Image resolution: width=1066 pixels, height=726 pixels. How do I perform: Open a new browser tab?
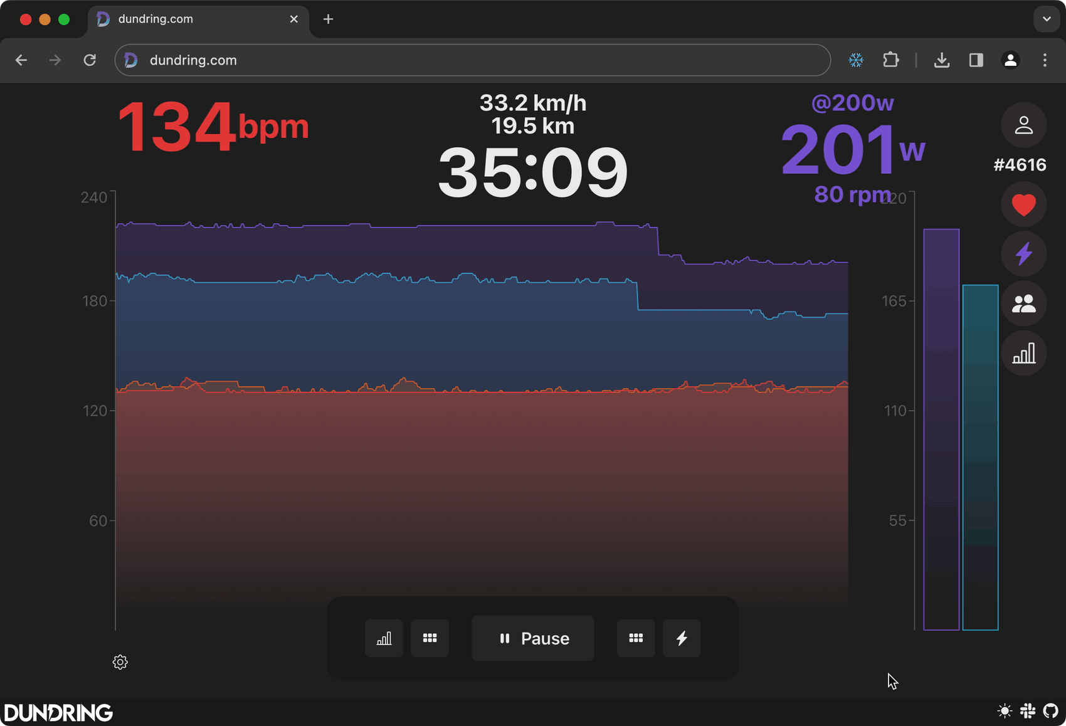[x=328, y=19]
